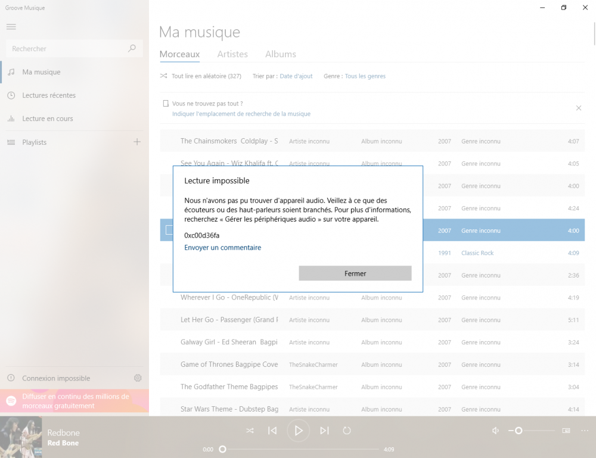This screenshot has width=596, height=458.
Task: Click the volume slider handle
Action: [519, 430]
